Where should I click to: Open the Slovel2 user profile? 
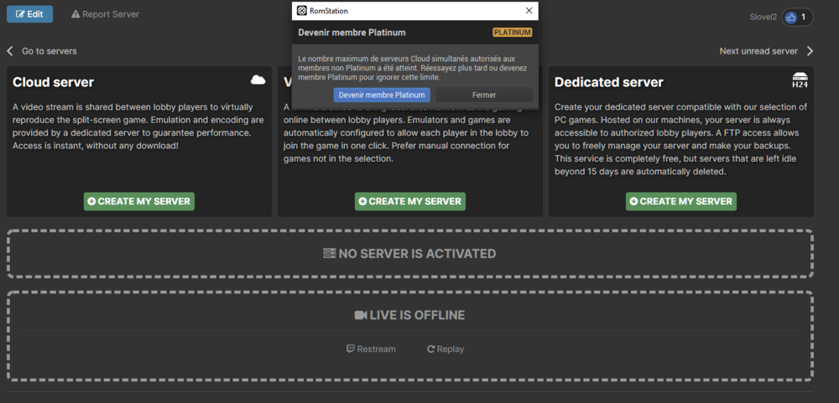[x=764, y=17]
